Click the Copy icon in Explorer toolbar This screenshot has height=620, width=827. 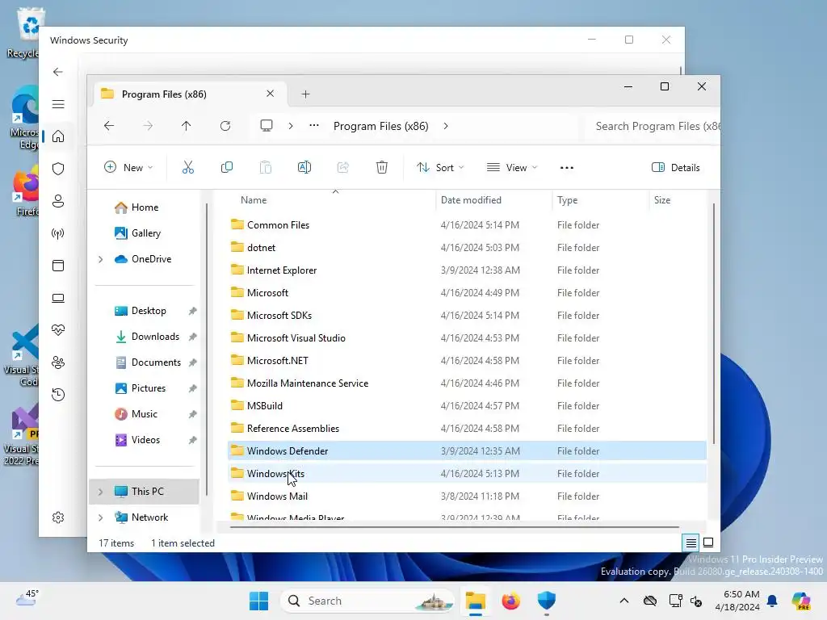pyautogui.click(x=227, y=168)
